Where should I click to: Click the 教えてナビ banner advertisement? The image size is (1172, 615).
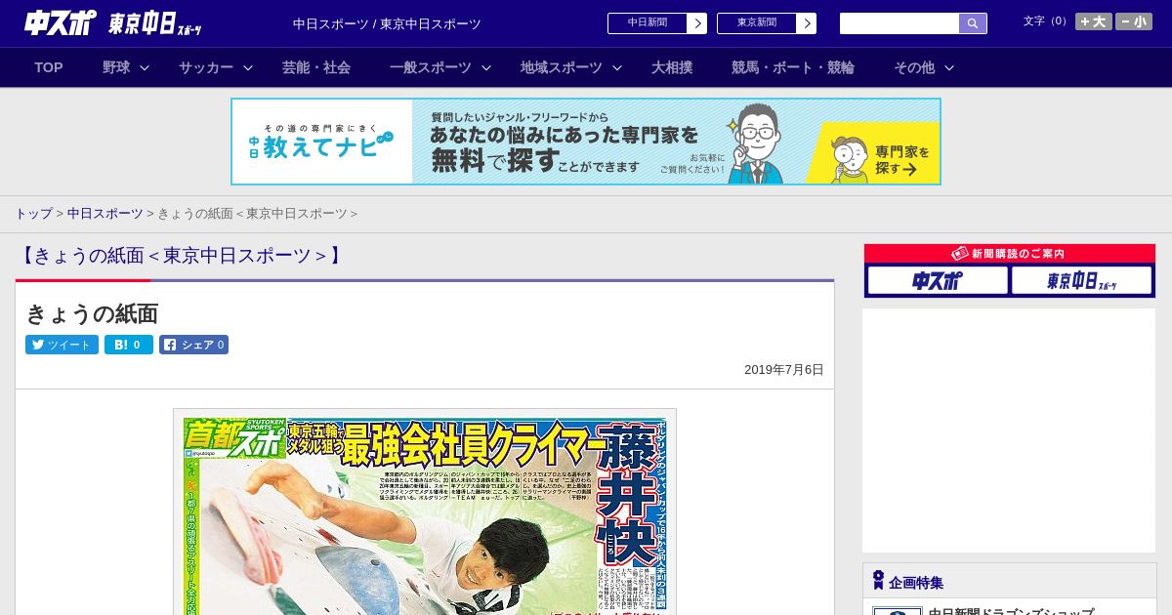click(586, 142)
